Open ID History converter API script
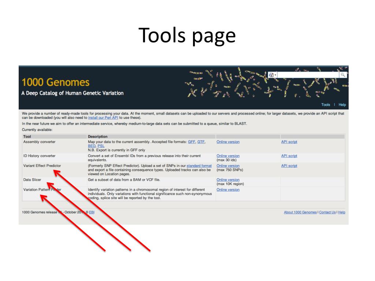The width and height of the screenshot is (375, 281). [x=289, y=156]
